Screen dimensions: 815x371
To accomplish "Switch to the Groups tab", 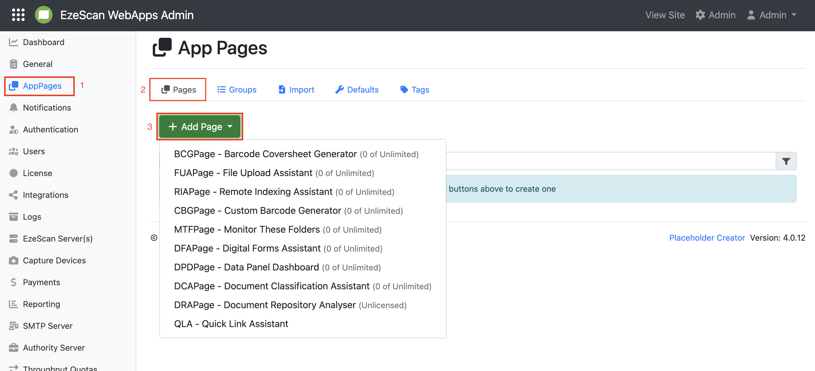I will [x=237, y=90].
